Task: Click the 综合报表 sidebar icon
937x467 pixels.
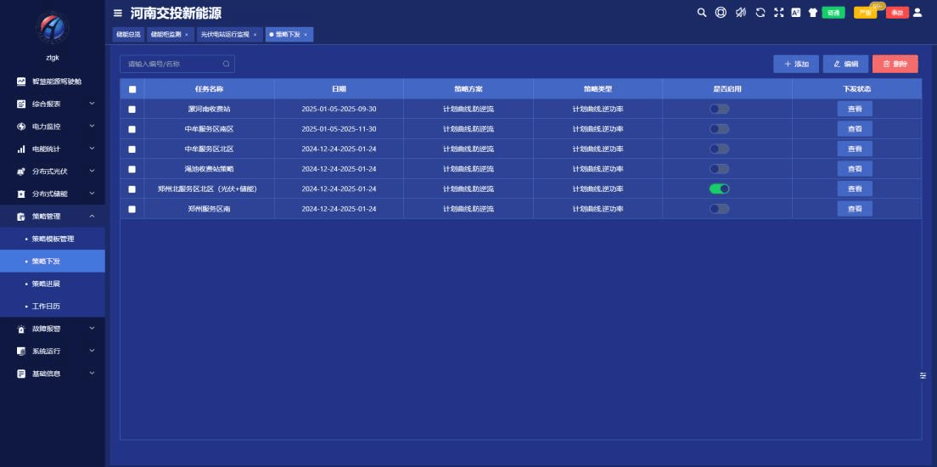Action: coord(21,104)
